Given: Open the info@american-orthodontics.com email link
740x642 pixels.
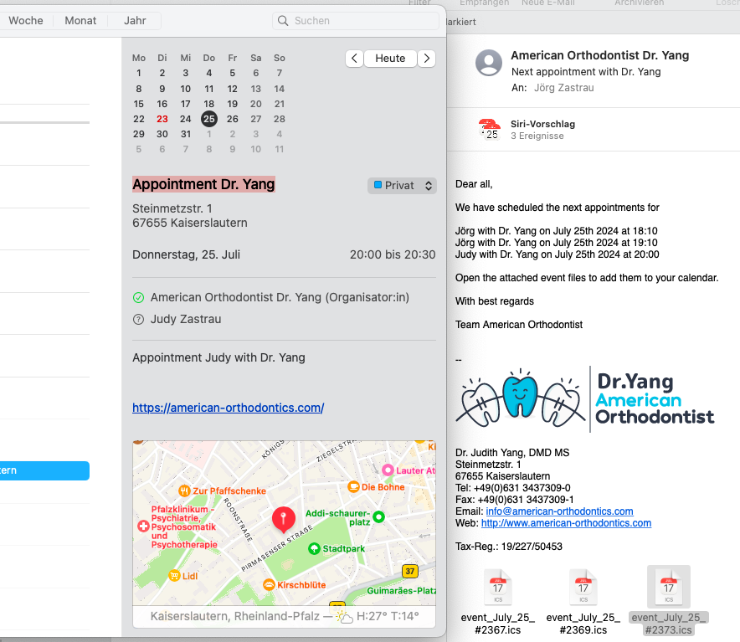Looking at the screenshot, I should click(559, 511).
